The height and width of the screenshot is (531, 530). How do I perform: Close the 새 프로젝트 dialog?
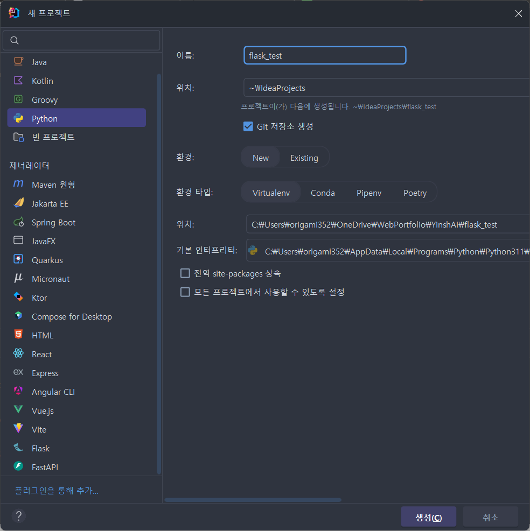coord(519,13)
